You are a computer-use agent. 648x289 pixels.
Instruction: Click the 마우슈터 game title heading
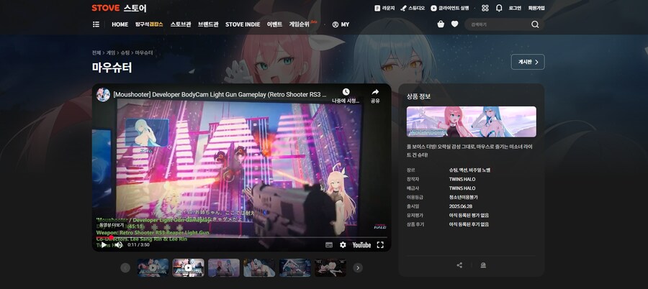pyautogui.click(x=112, y=68)
